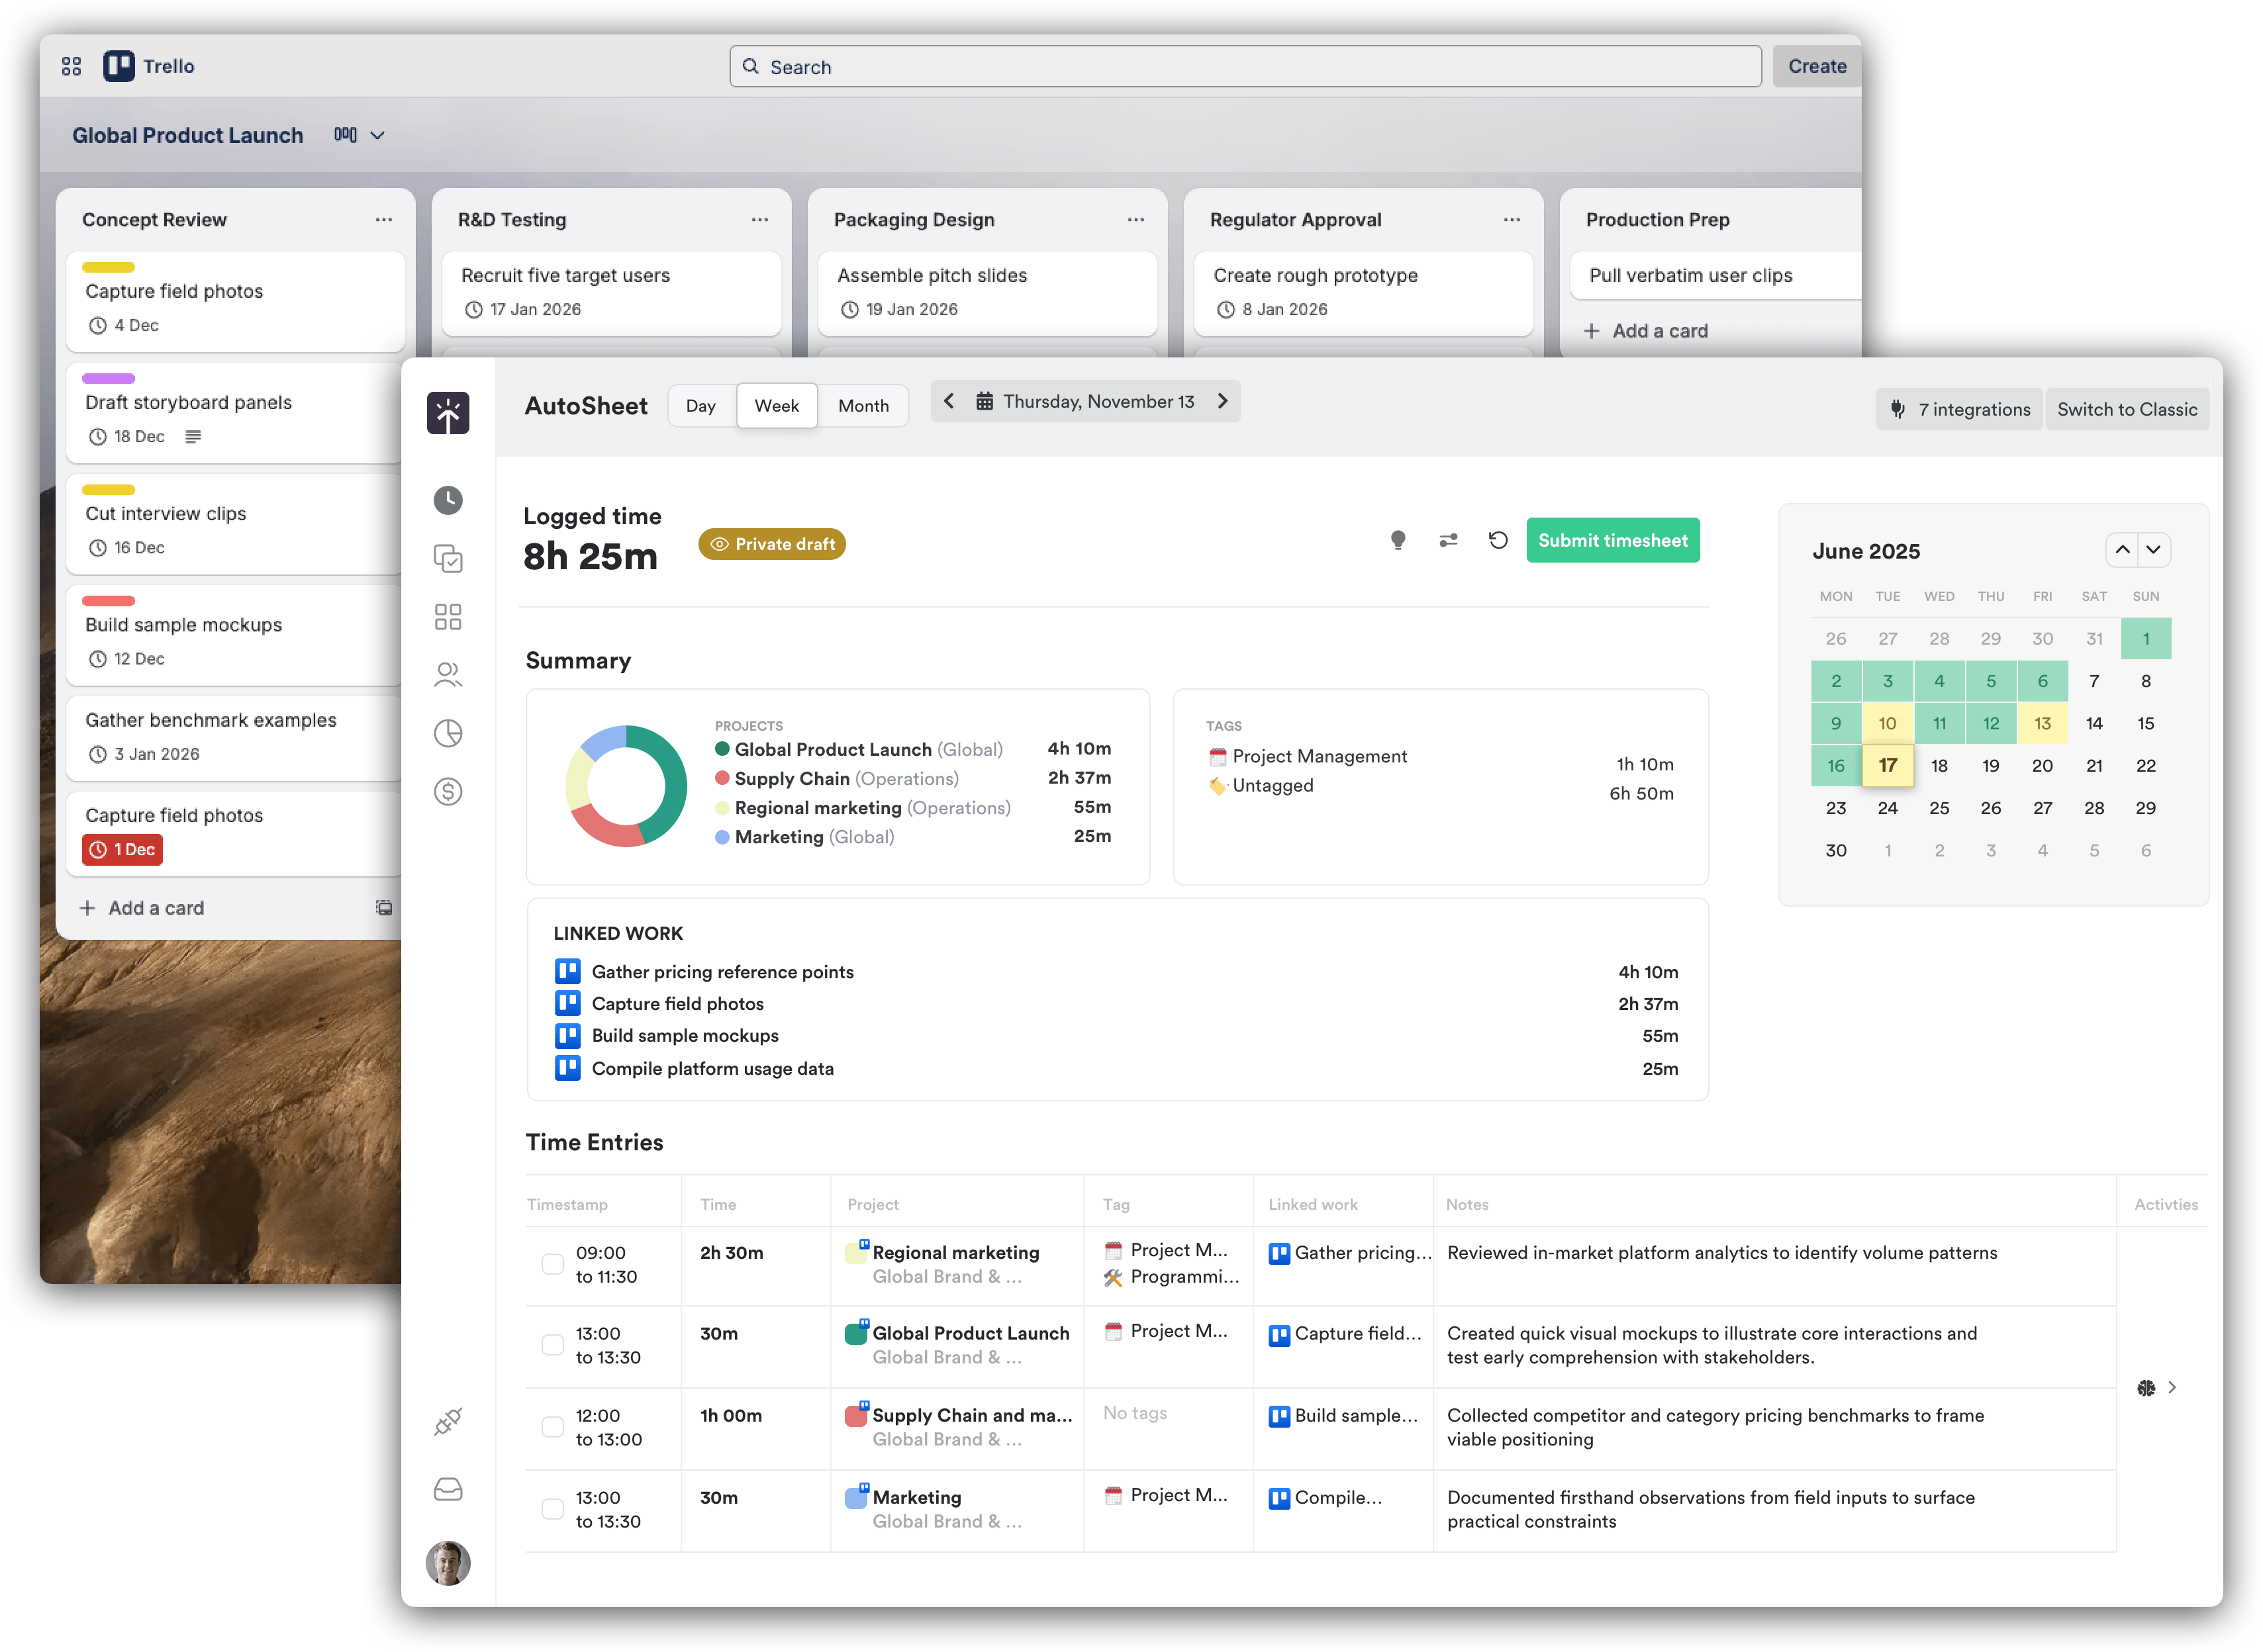Tick the 12:00 to 13:00 entry checkbox
Screen dimensions: 2263x1652
[x=552, y=1427]
